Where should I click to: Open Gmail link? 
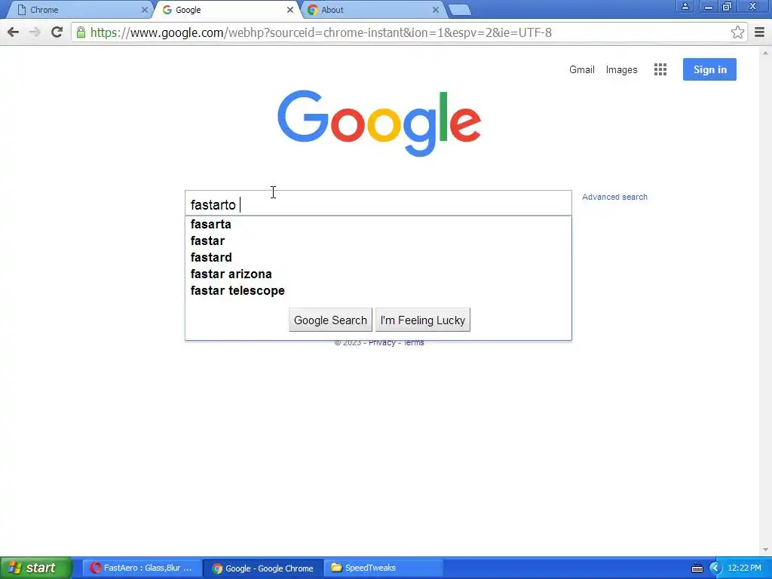pyautogui.click(x=582, y=69)
